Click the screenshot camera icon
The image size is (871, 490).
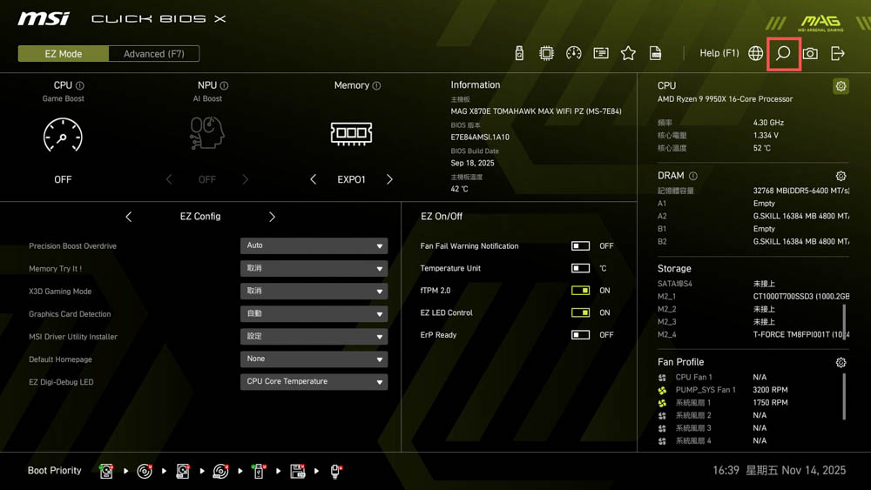[810, 54]
